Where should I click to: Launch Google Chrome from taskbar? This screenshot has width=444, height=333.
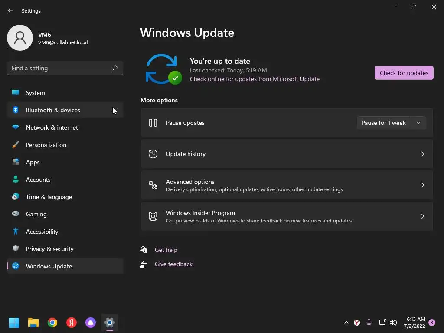pyautogui.click(x=52, y=323)
